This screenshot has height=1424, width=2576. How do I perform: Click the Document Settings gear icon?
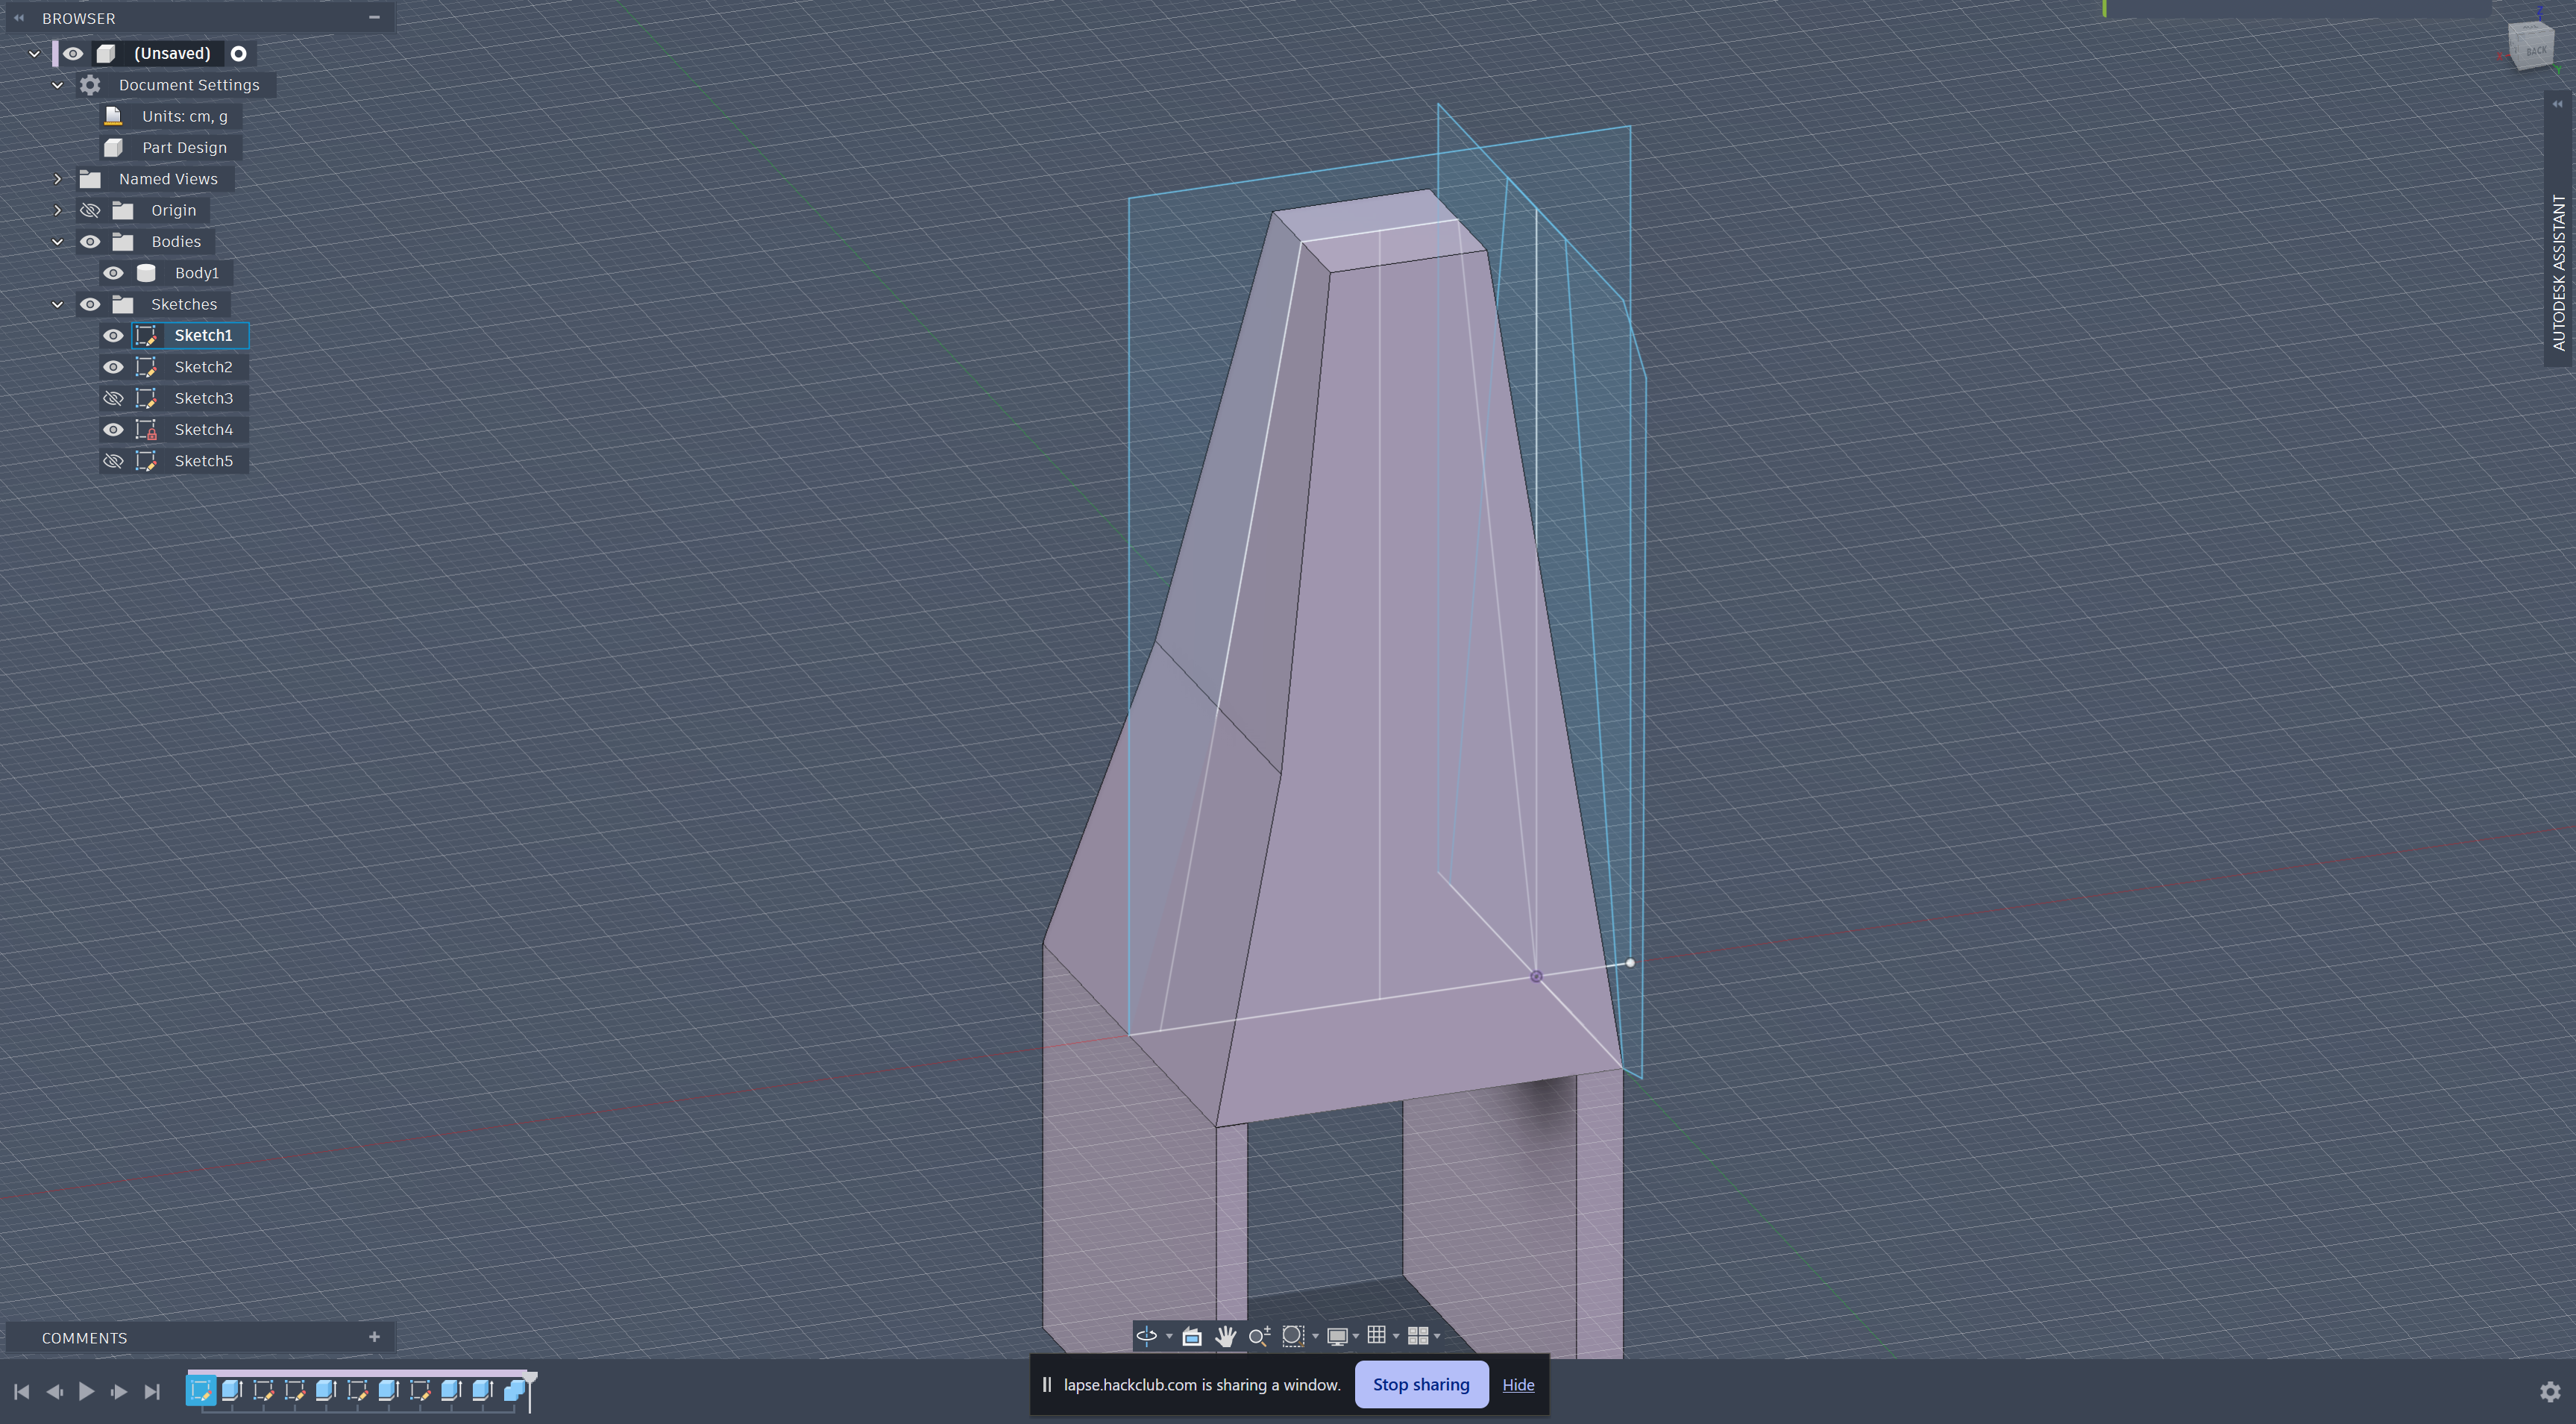point(90,85)
